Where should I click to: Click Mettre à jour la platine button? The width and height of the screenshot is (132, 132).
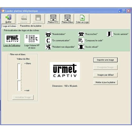tap(105, 82)
